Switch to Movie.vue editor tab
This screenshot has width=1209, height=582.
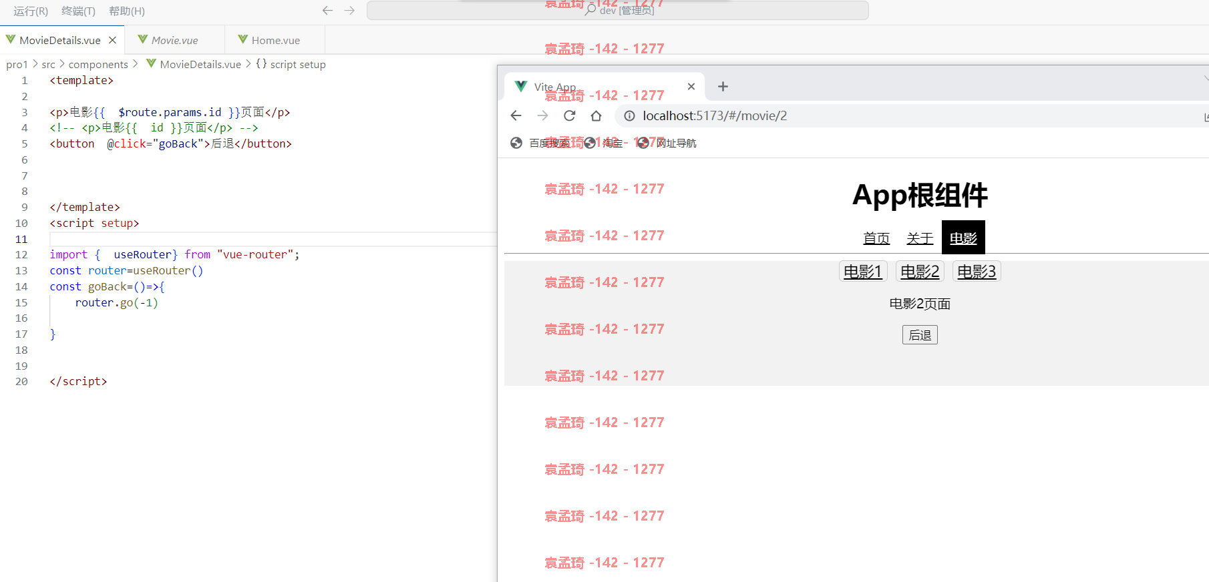coord(175,40)
